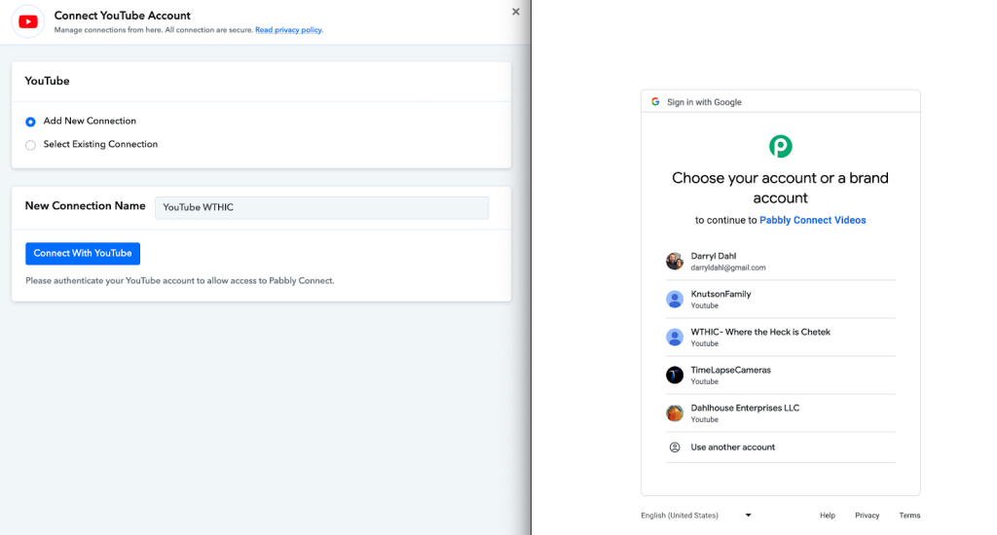Open the Pabbly Connect Videos link
The image size is (997, 535).
pyautogui.click(x=812, y=220)
